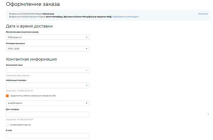Click the "E-mail" field label

(9, 130)
